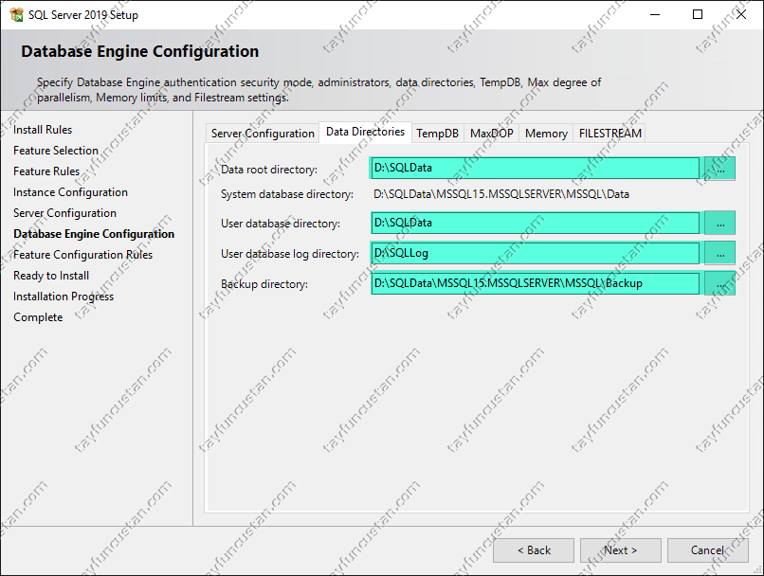Click the "Backup directory:" label

pos(264,284)
